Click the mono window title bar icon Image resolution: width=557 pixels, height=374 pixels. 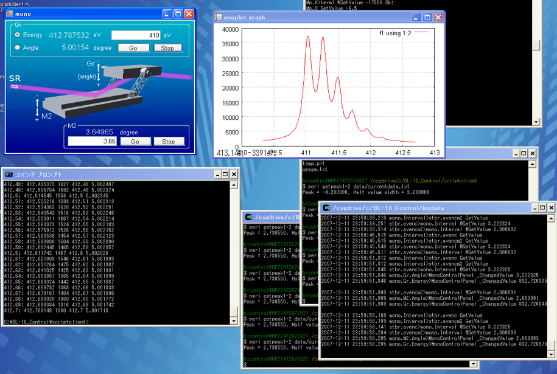(9, 14)
